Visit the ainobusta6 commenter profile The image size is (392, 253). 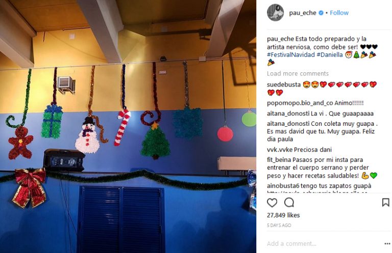(x=283, y=186)
